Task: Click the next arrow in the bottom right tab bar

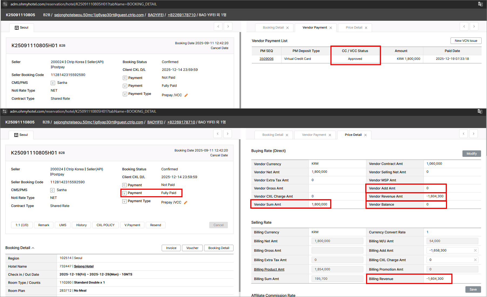Action: 474,134
